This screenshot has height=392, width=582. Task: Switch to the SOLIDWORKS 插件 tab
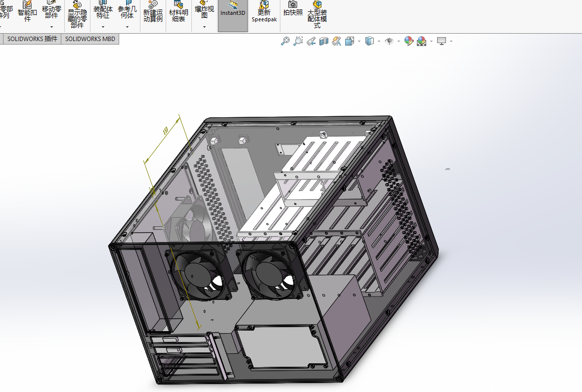[32, 39]
